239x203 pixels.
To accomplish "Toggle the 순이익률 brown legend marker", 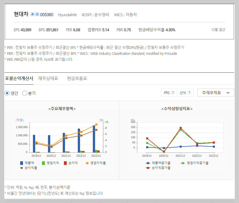I will [22, 168].
